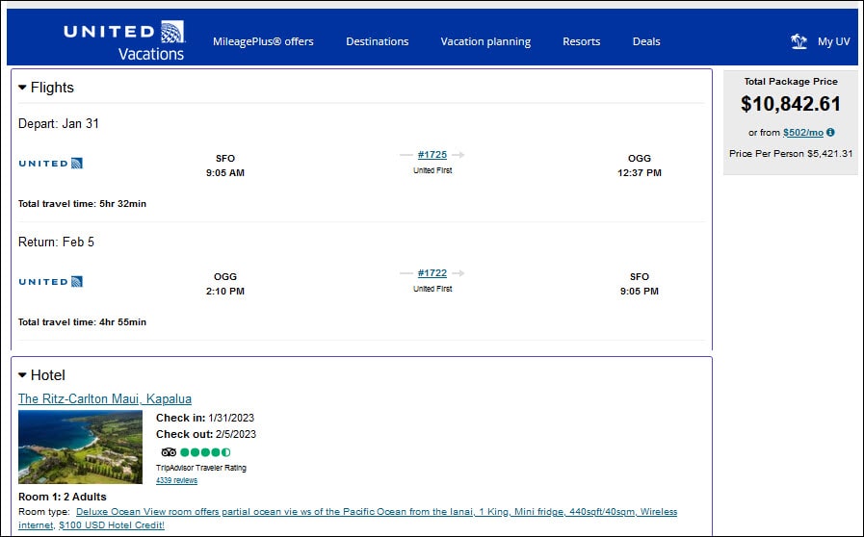Click the total price $10,842.61
This screenshot has height=537, width=864.
tap(791, 104)
